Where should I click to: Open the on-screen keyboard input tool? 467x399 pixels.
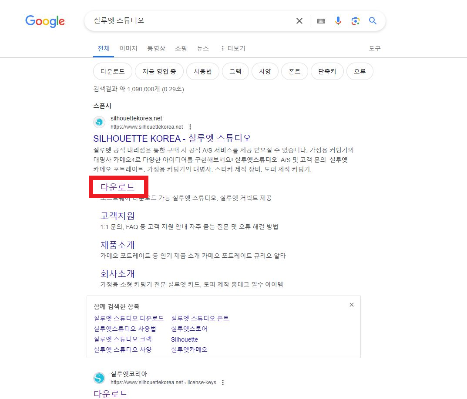tap(321, 21)
